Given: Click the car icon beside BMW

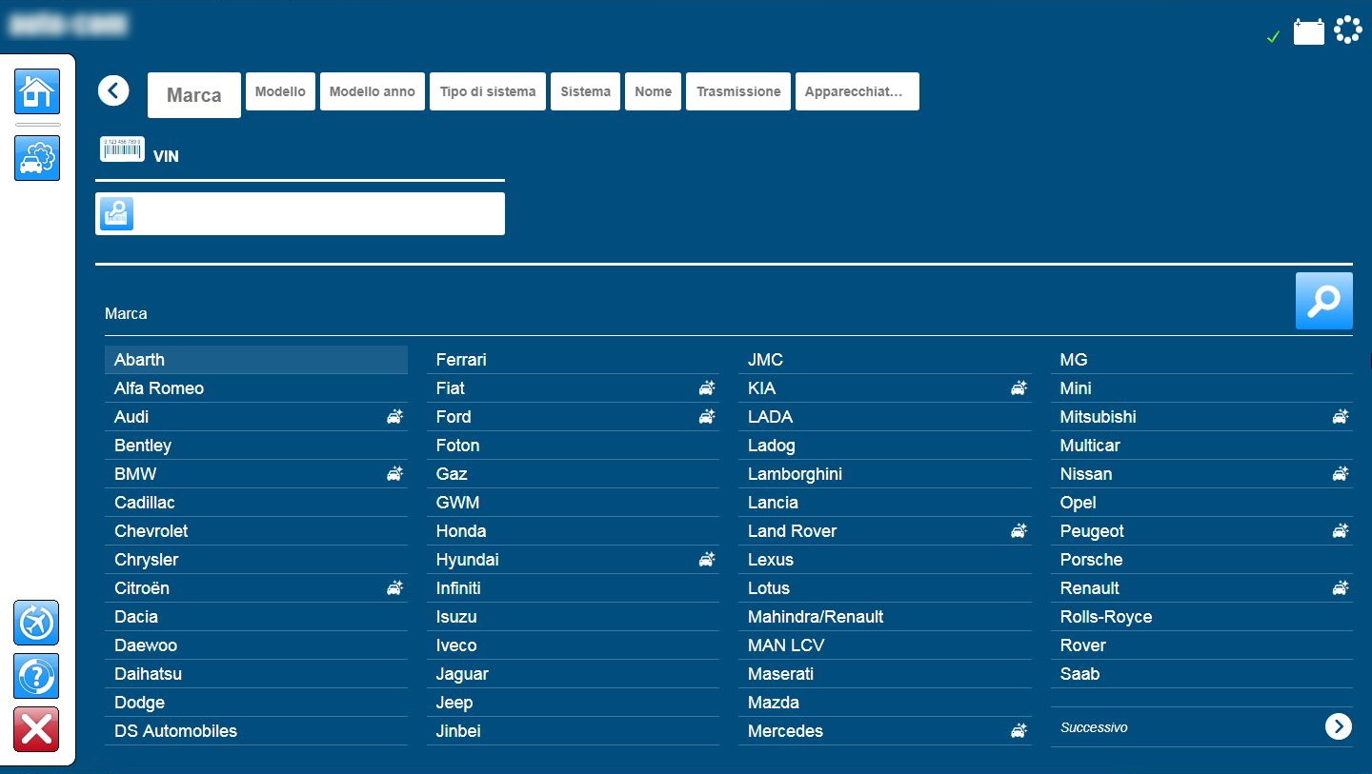Looking at the screenshot, I should 394,473.
